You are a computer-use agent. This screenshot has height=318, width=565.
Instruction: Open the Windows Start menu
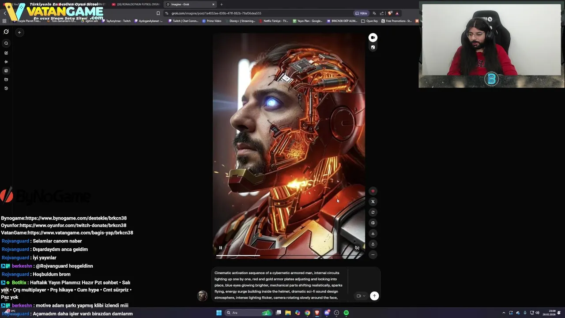coord(218,313)
